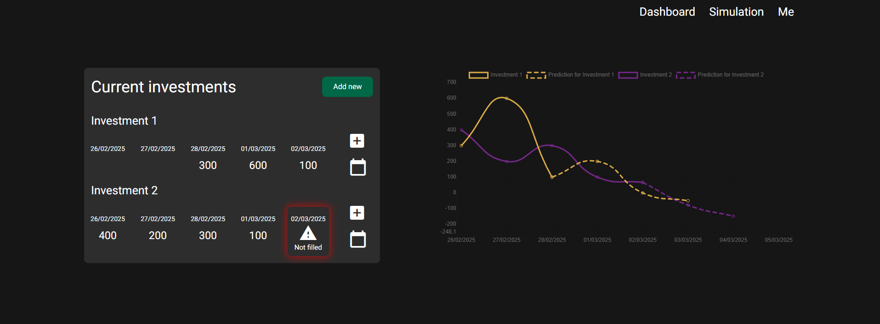Viewport: 880px width, 324px height.
Task: Click Investment 1 value 300 on 28/02/2025
Action: [x=208, y=165]
